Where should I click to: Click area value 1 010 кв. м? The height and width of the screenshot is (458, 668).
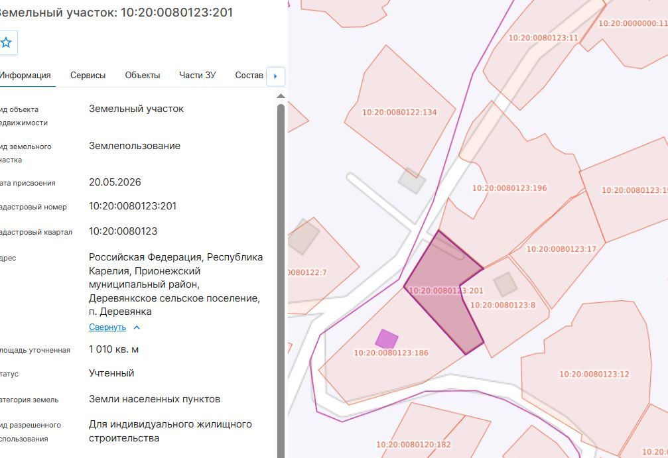pyautogui.click(x=113, y=349)
